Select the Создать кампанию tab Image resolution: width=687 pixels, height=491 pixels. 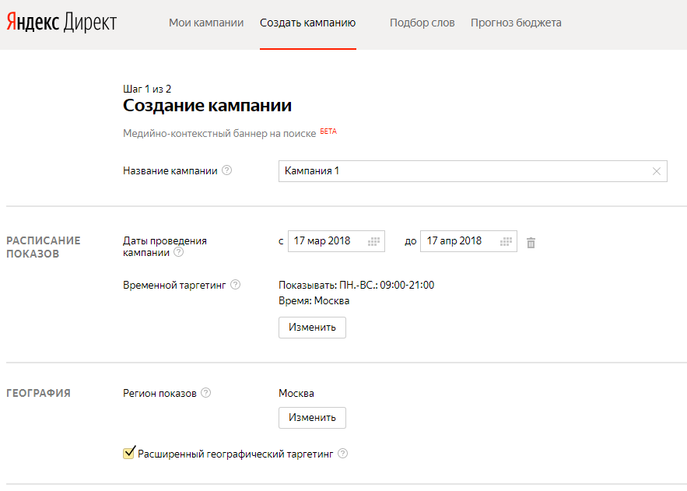click(308, 23)
